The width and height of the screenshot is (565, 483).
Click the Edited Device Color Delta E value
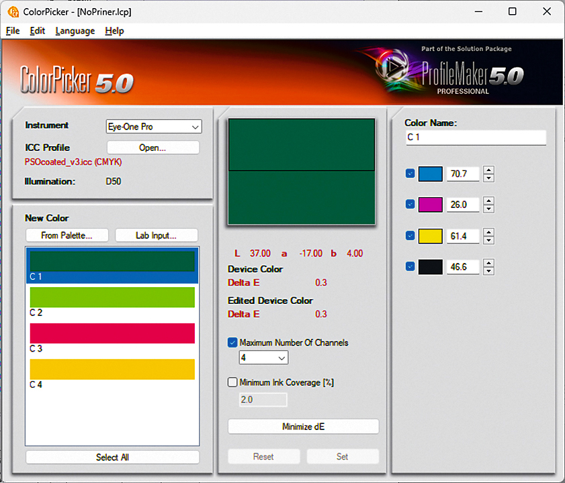click(x=321, y=314)
